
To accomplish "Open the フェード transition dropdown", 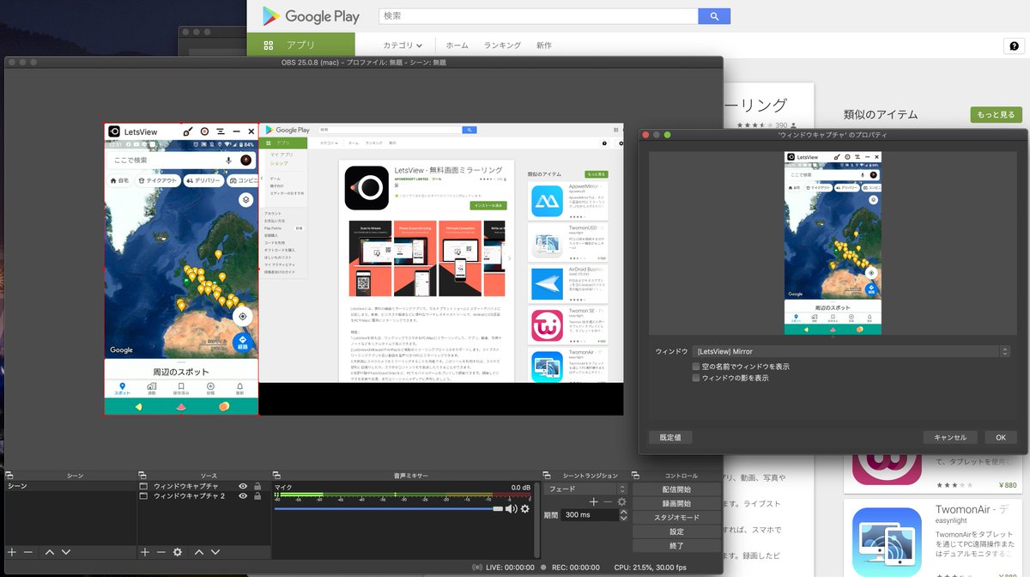I will tap(586, 489).
